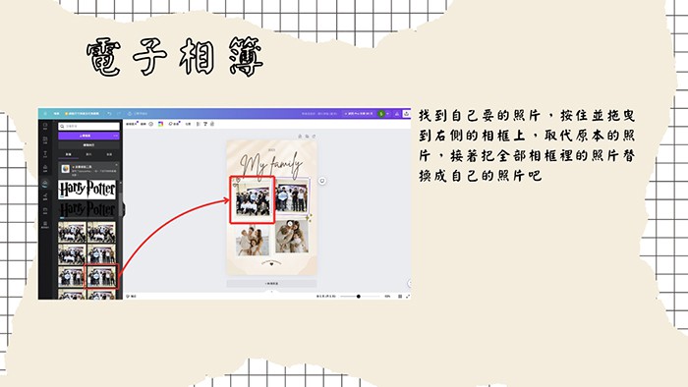This screenshot has height=387, width=688.
Task: Open Notes in the bottom bar
Action: 131,297
